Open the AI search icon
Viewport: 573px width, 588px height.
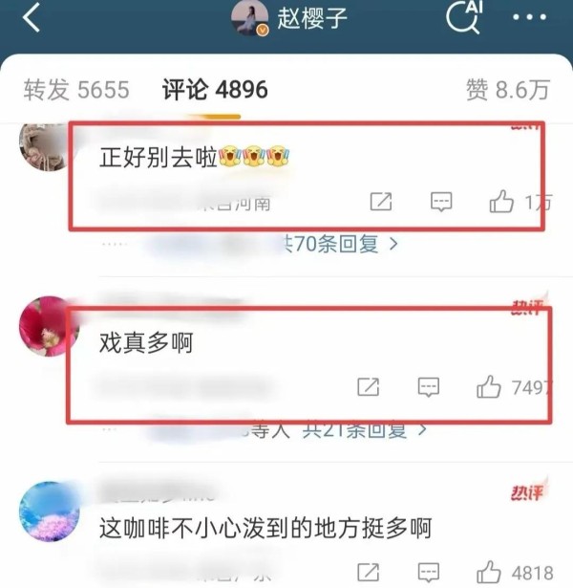464,16
